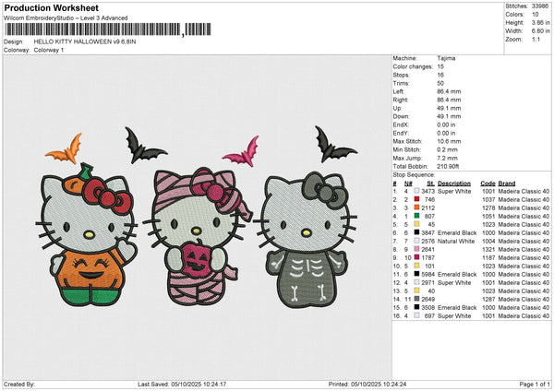Choose the green thread swatch in stop 4
The width and height of the screenshot is (554, 391).
(x=417, y=216)
